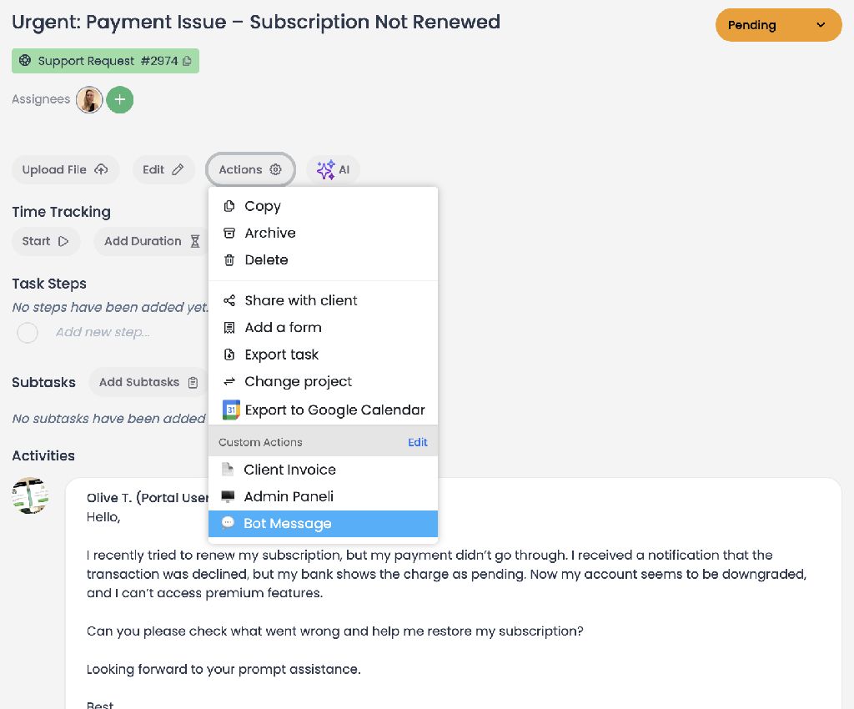Click the Add new step input field
This screenshot has height=709, width=854.
(x=103, y=332)
